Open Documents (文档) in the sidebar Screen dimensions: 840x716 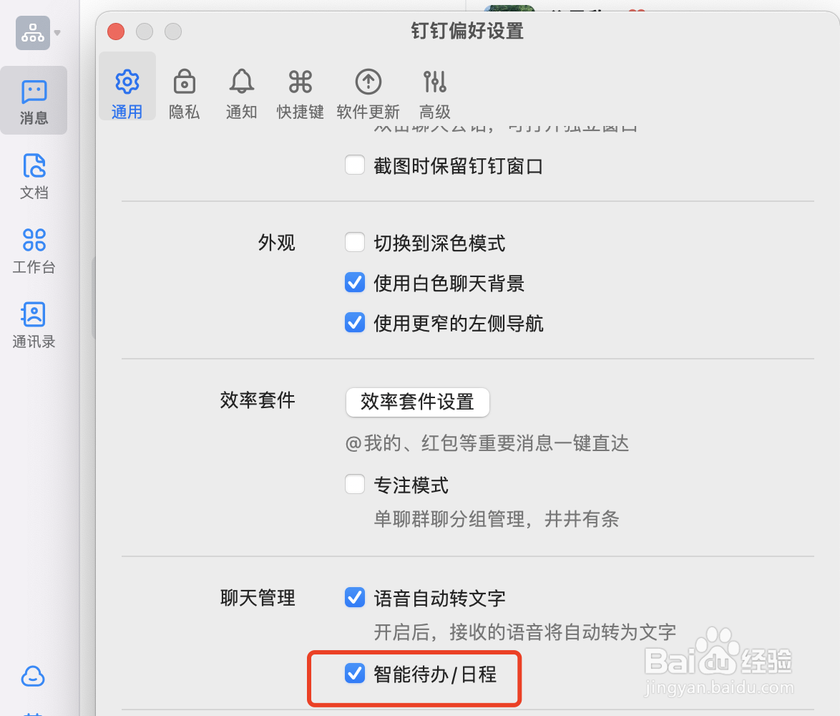(x=34, y=176)
